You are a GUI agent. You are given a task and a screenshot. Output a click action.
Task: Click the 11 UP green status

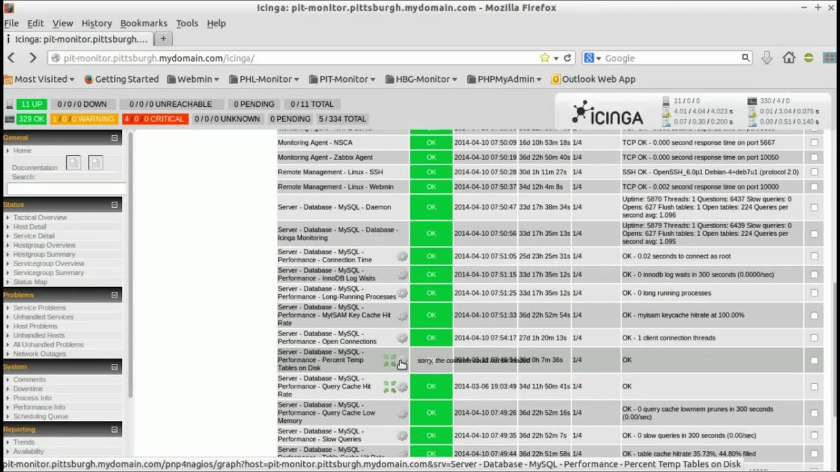tap(31, 104)
